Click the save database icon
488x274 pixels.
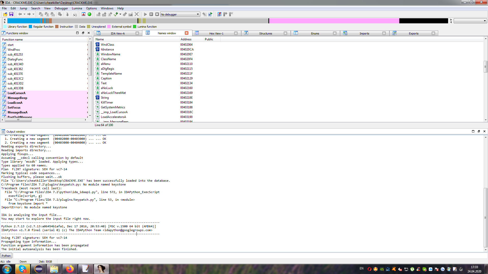pos(11,14)
